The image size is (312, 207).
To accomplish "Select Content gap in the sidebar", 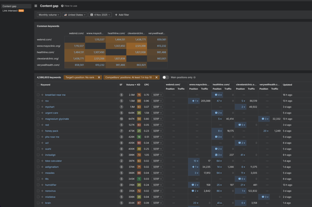I will coord(9,6).
